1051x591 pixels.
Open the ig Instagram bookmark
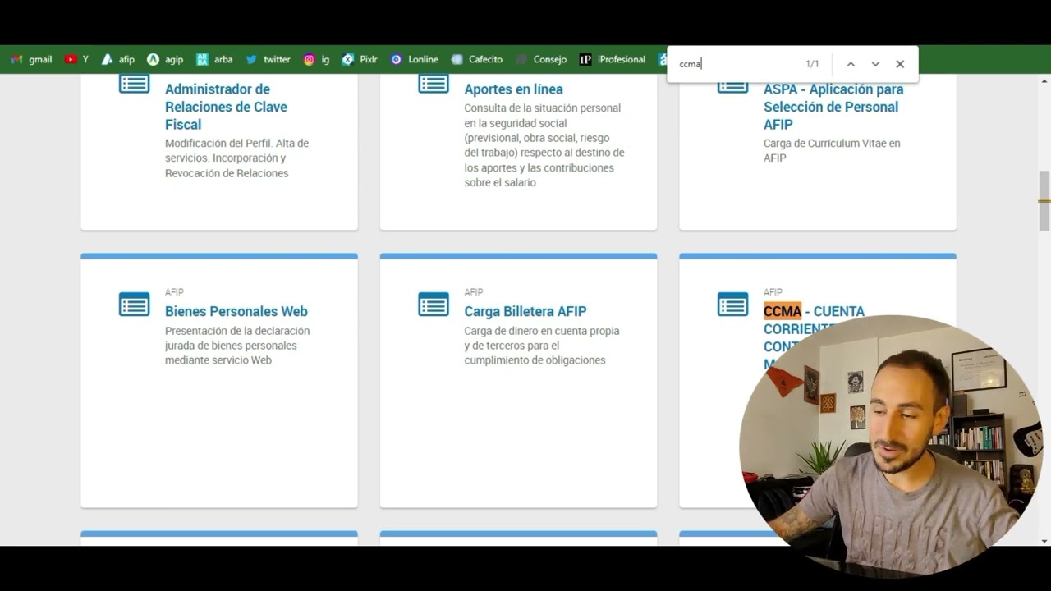pos(316,59)
